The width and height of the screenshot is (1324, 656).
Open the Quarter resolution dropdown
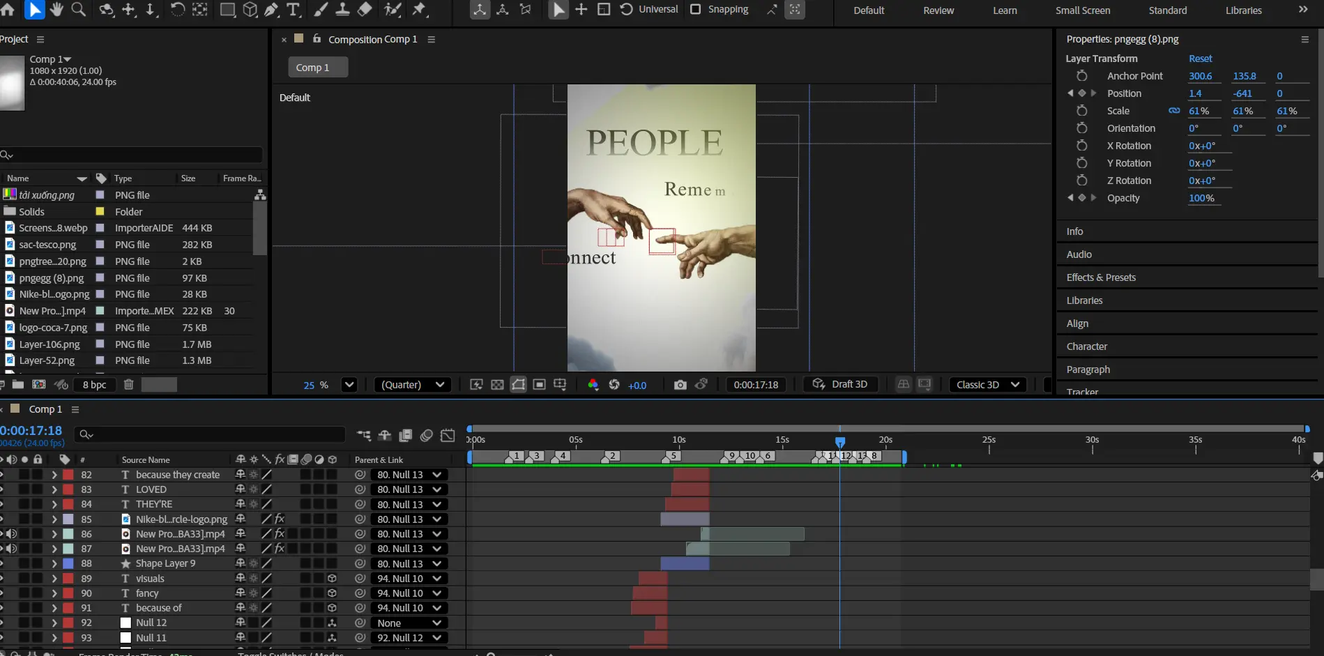(413, 385)
